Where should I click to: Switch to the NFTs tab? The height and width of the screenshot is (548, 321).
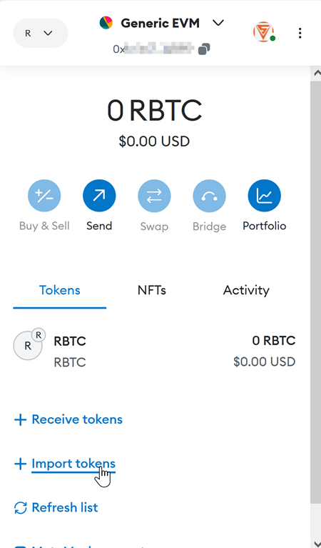tap(152, 290)
